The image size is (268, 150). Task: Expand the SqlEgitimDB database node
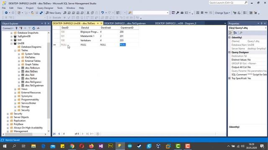[11, 36]
